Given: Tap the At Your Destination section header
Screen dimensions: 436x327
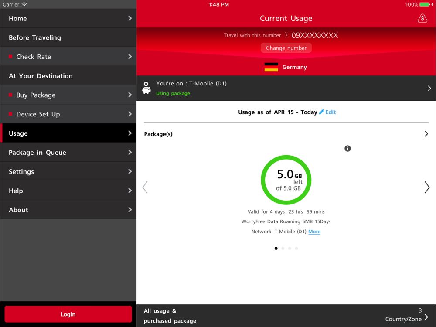Looking at the screenshot, I should [x=68, y=76].
